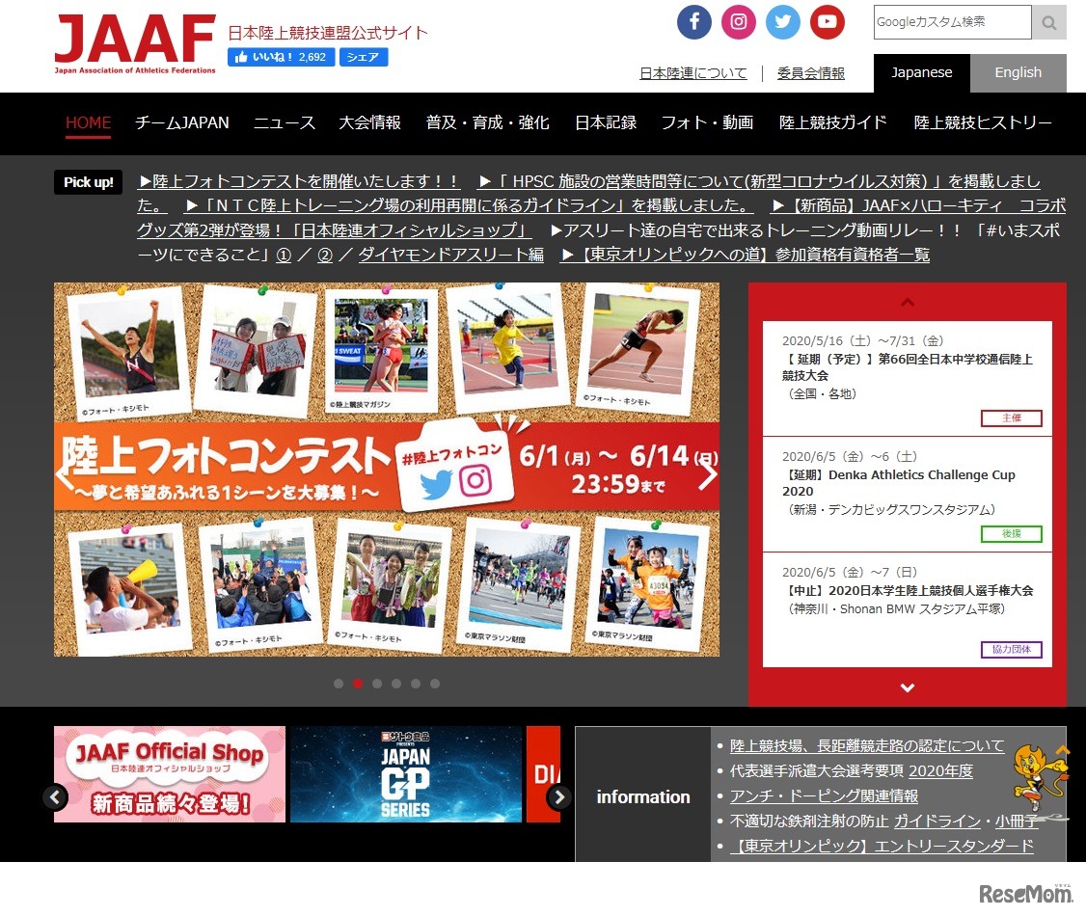
Task: Open 陸上フォトコンテストを開催いたします pick-up link
Action: [x=299, y=181]
